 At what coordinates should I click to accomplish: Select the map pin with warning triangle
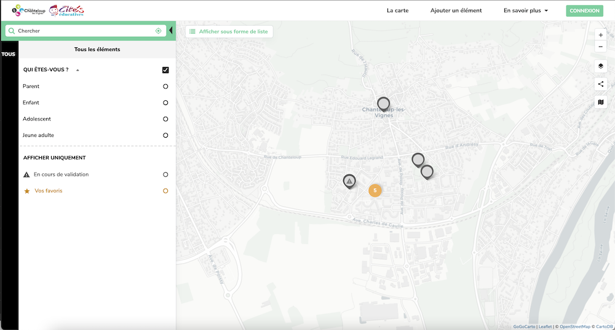[349, 181]
